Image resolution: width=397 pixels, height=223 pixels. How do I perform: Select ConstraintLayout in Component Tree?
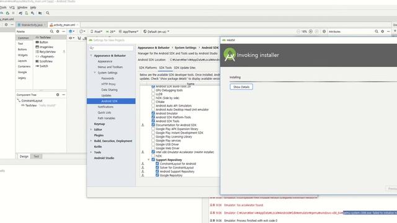(x=32, y=100)
